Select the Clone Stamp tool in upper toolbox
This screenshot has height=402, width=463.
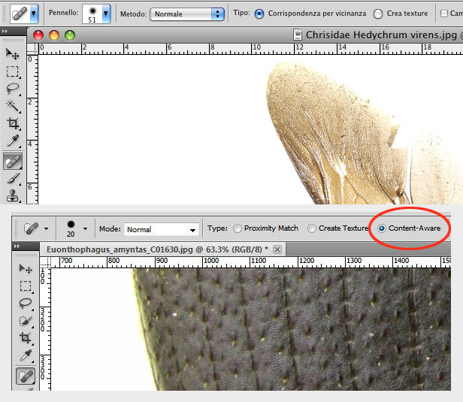pyautogui.click(x=13, y=196)
